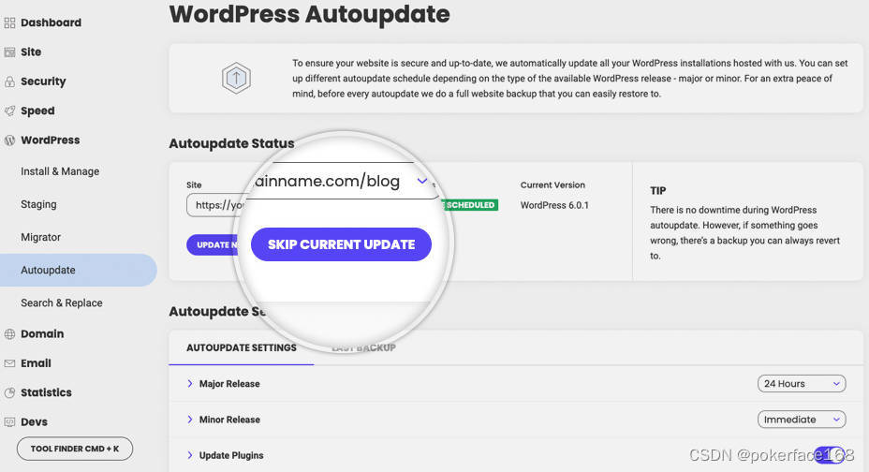Click the Statistics pie chart icon

point(9,392)
